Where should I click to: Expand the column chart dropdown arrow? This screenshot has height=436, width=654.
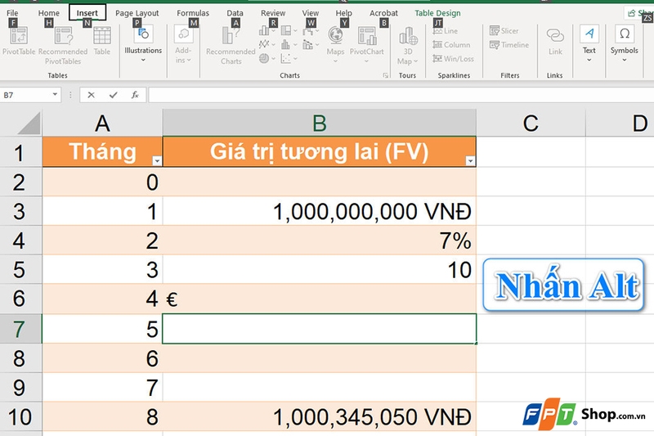[274, 31]
